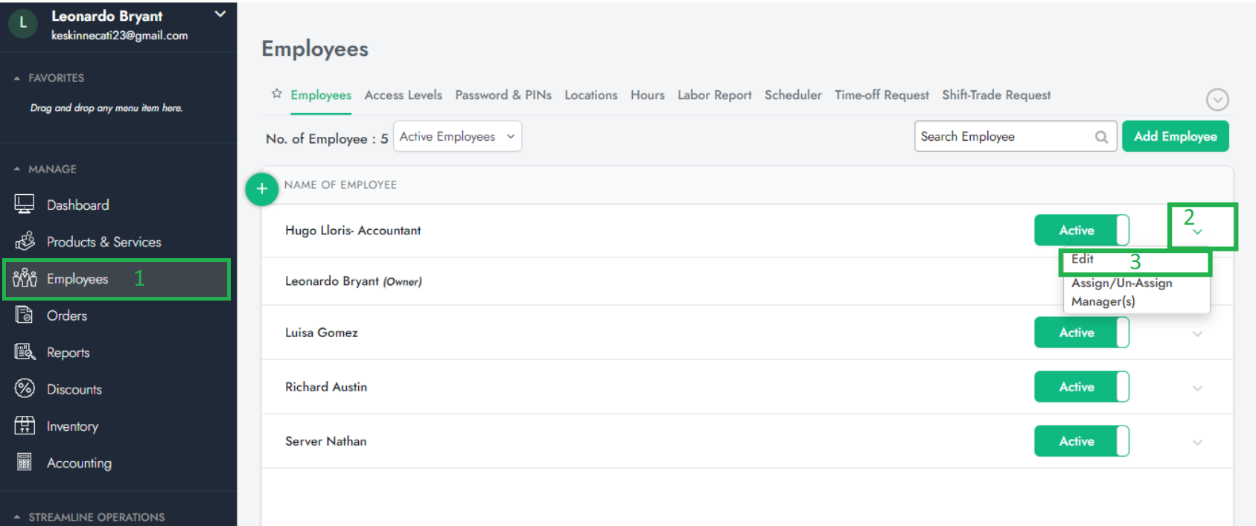Expand Richard Austin row options chevron
1256x526 pixels.
pos(1197,388)
